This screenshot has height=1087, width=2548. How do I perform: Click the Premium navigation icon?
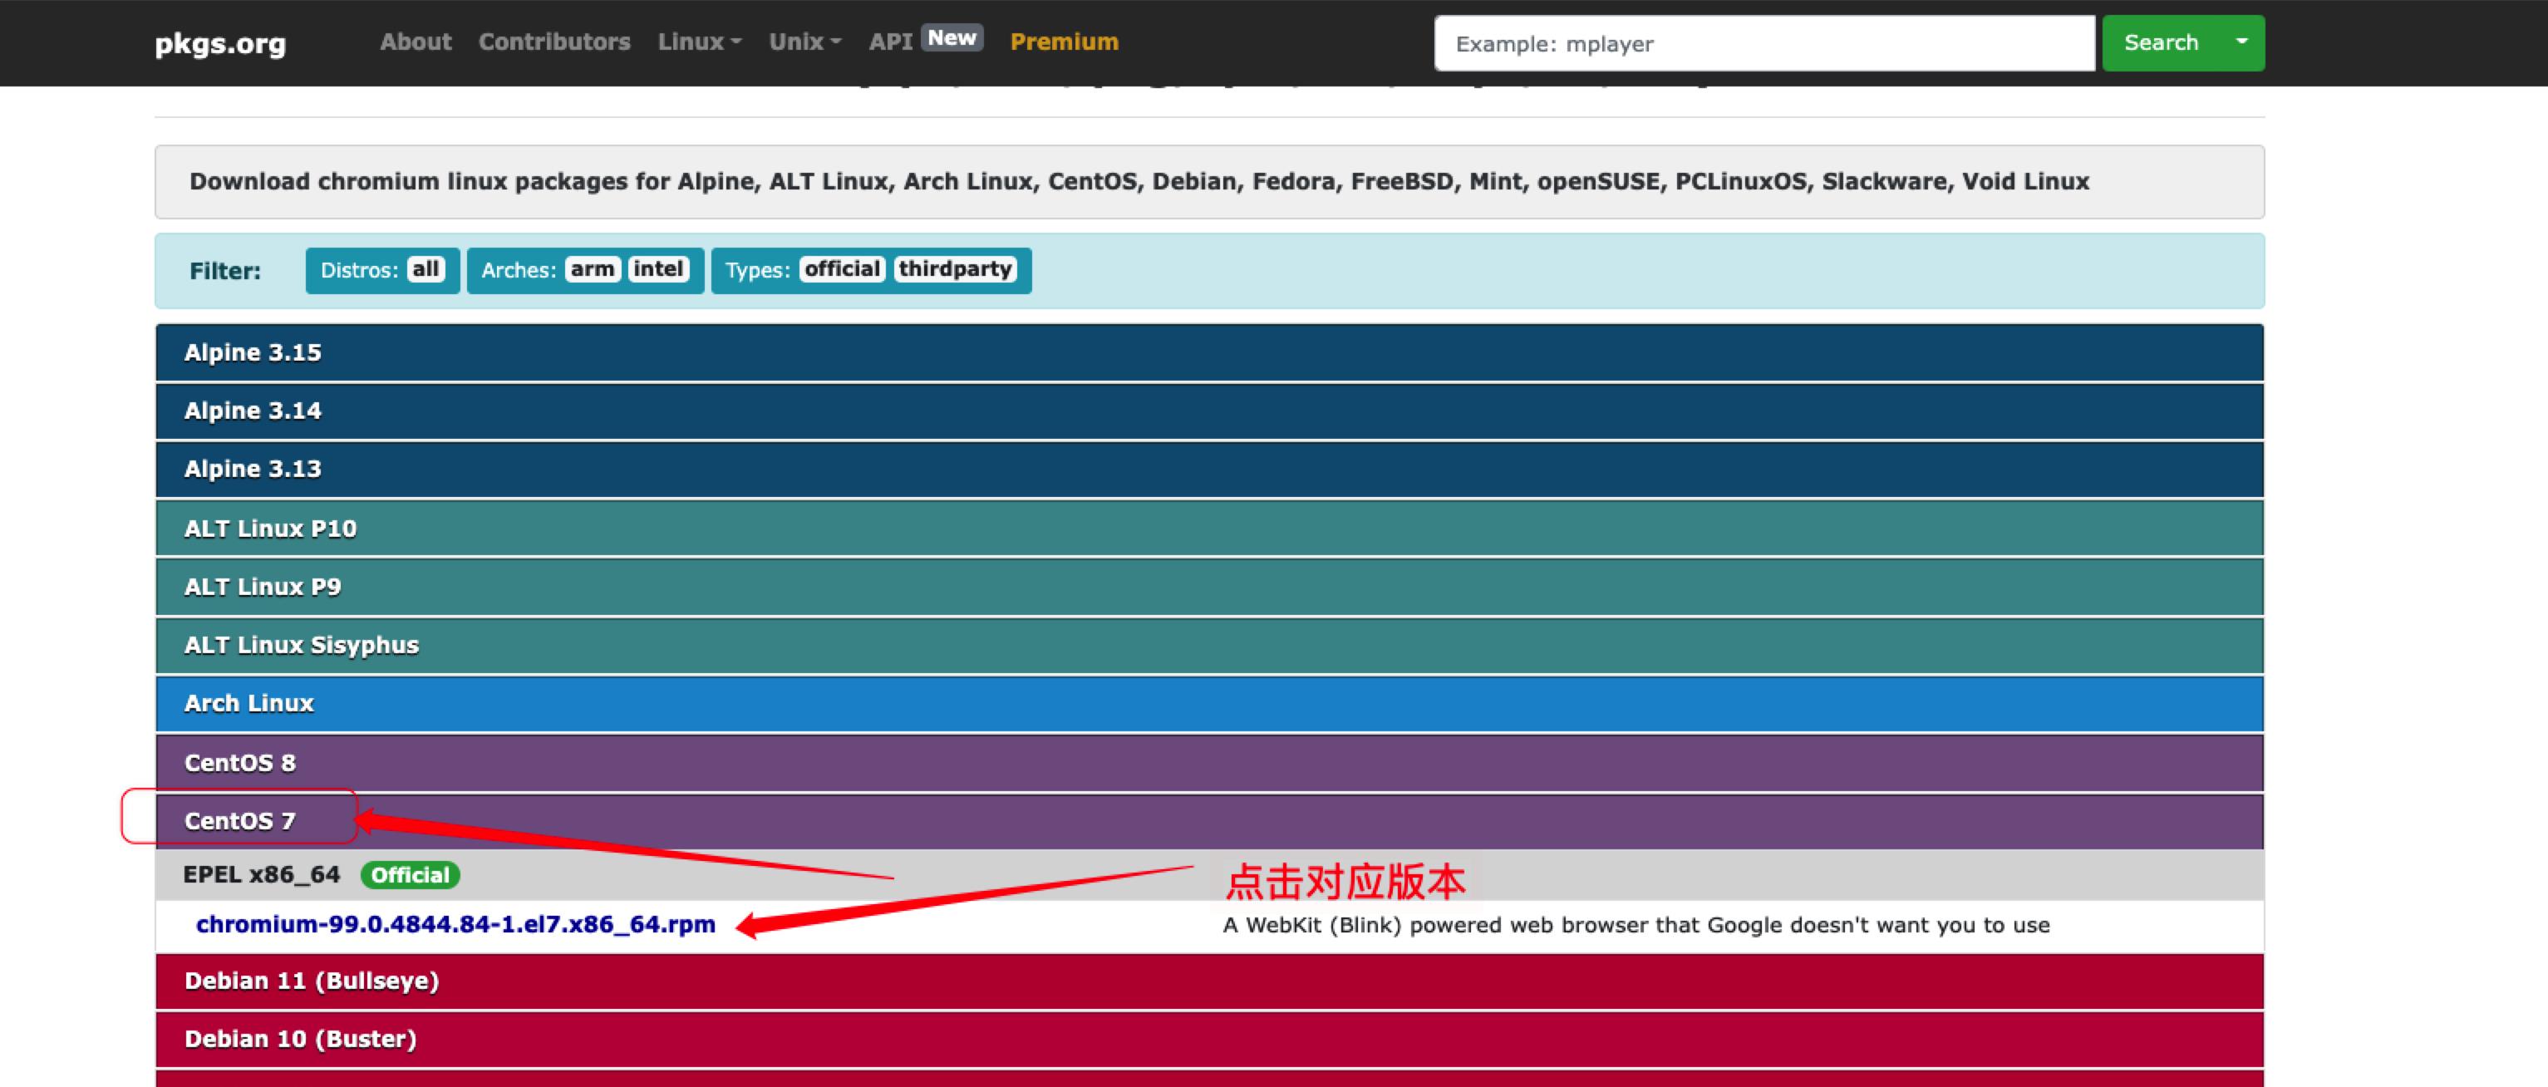coord(1065,41)
